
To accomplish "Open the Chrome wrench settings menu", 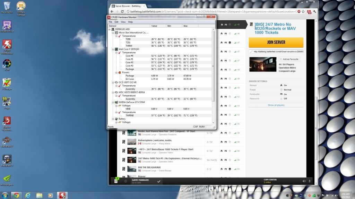I will (x=314, y=11).
